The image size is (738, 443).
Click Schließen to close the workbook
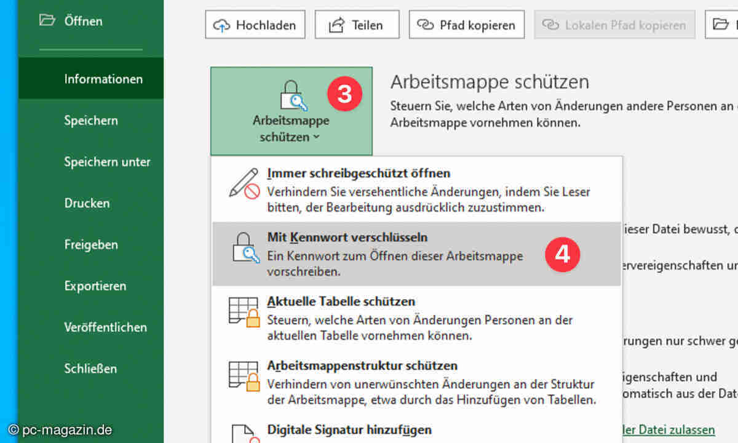tap(90, 369)
